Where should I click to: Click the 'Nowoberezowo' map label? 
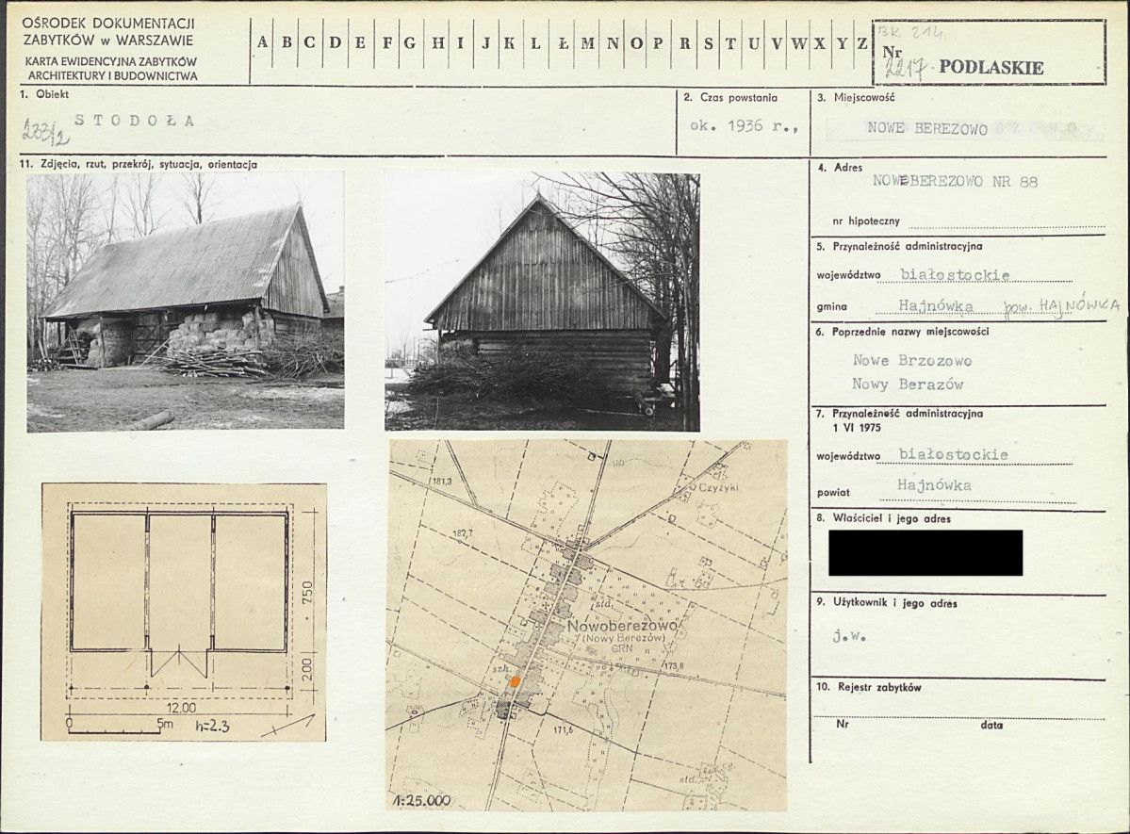[623, 627]
